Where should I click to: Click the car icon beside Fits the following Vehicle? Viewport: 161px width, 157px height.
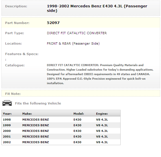click(x=7, y=103)
